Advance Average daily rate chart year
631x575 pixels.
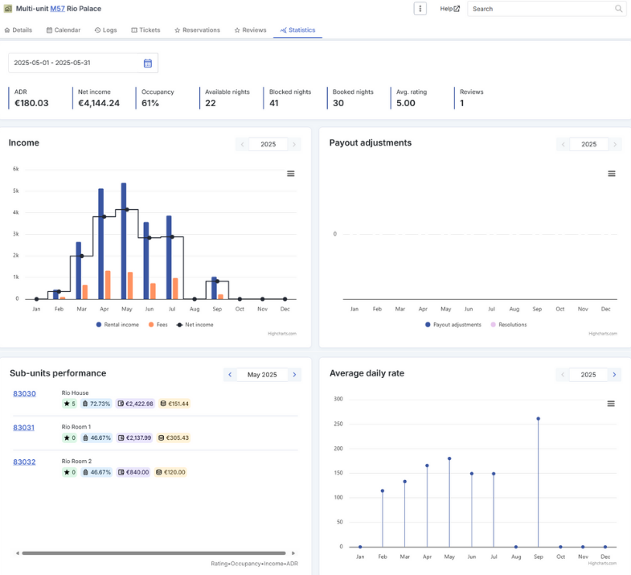pos(614,375)
